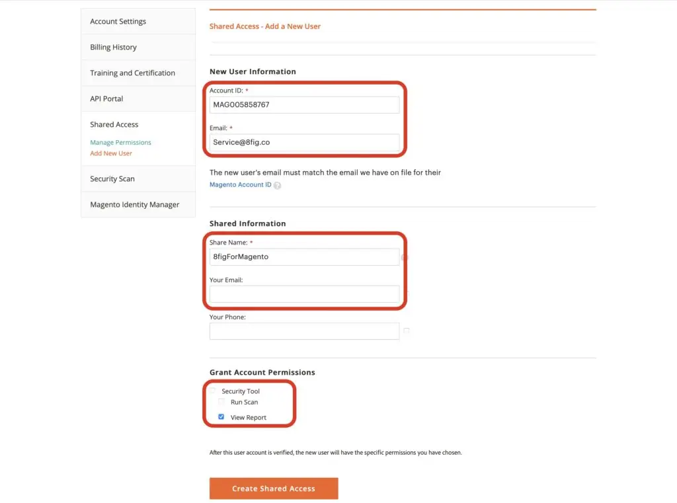677x503 pixels.
Task: Focus the Account ID input field
Action: point(304,105)
